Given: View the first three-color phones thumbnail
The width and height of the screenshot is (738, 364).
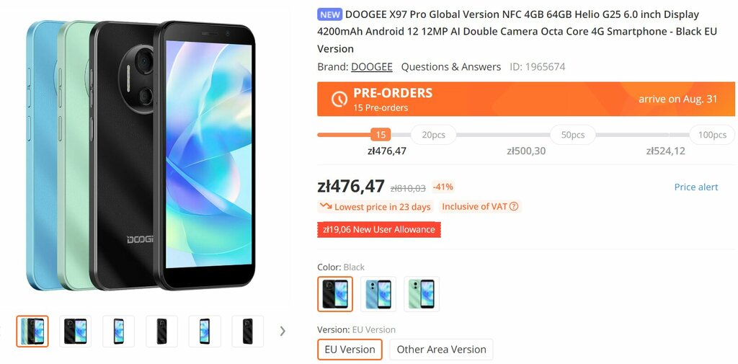Looking at the screenshot, I should tap(32, 331).
